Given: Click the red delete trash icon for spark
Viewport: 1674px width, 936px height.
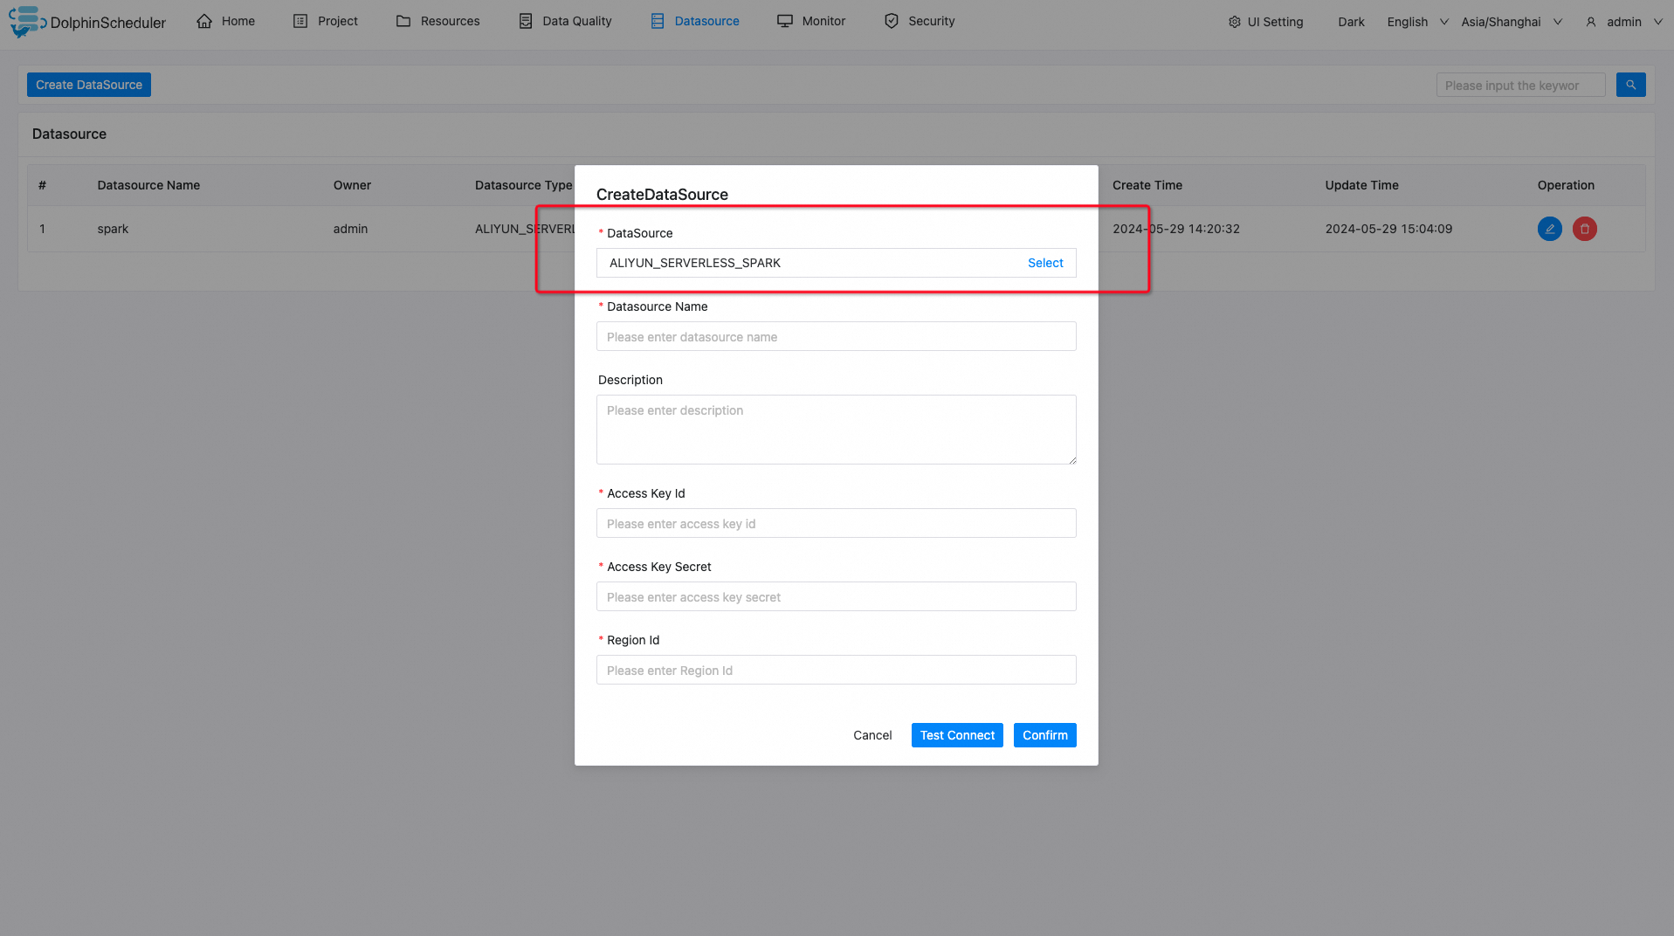Looking at the screenshot, I should 1584,229.
